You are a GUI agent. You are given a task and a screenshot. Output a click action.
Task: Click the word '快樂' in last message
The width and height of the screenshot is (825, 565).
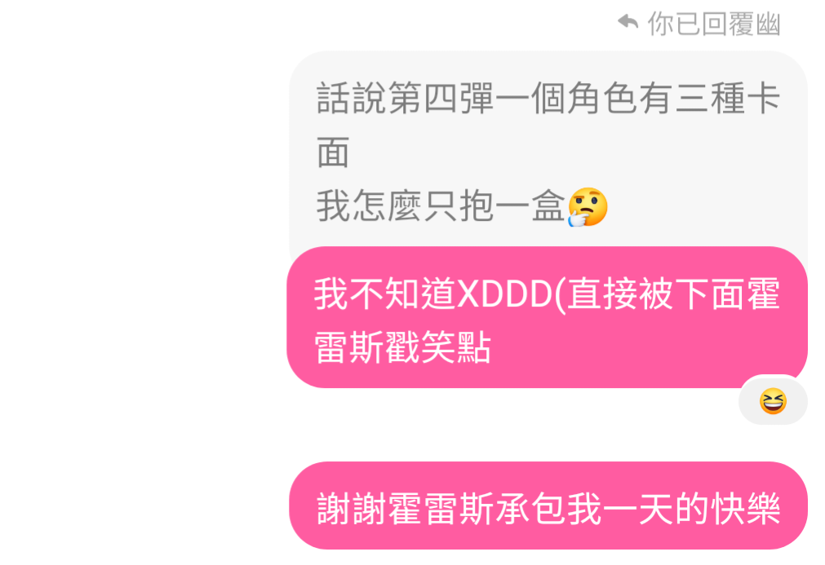pyautogui.click(x=746, y=509)
